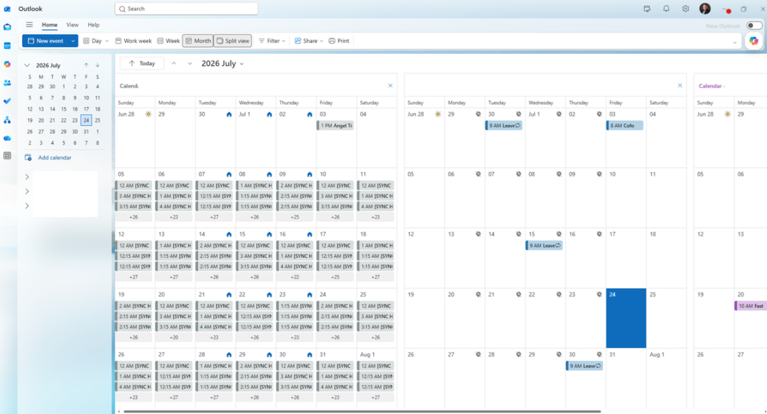This screenshot has width=767, height=414.
Task: Expand the New event dropdown arrow
Action: 73,41
